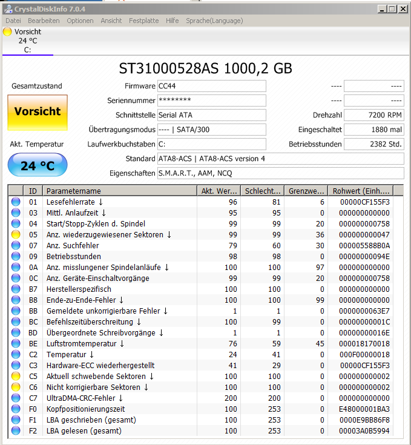Screen dimensions: 411x445
Task: Click the blue icon for Hardware-ECC wiederhergestellt
Action: (x=16, y=365)
